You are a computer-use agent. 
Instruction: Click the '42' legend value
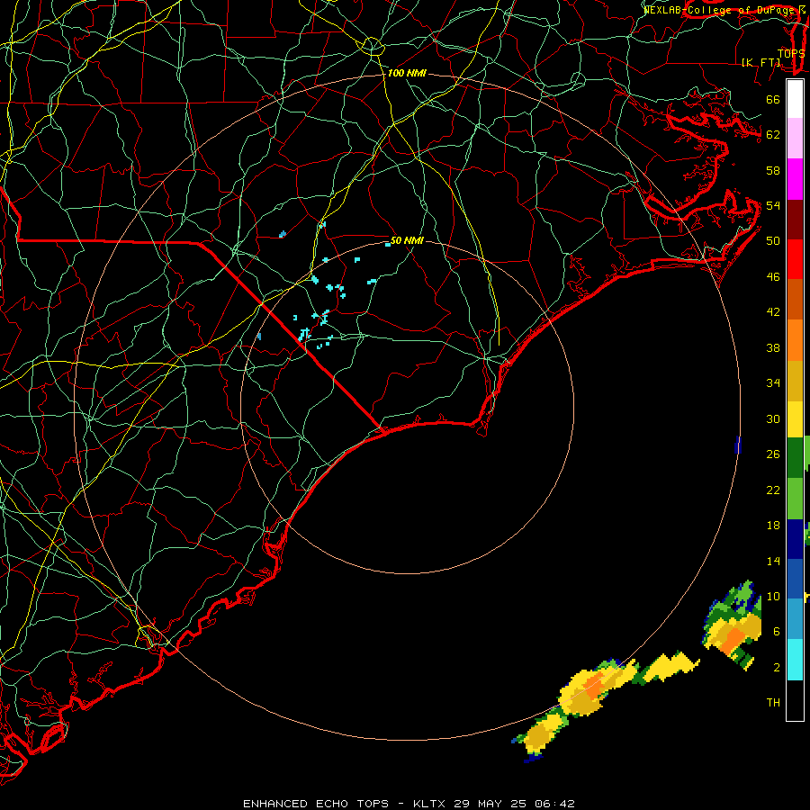pyautogui.click(x=773, y=311)
